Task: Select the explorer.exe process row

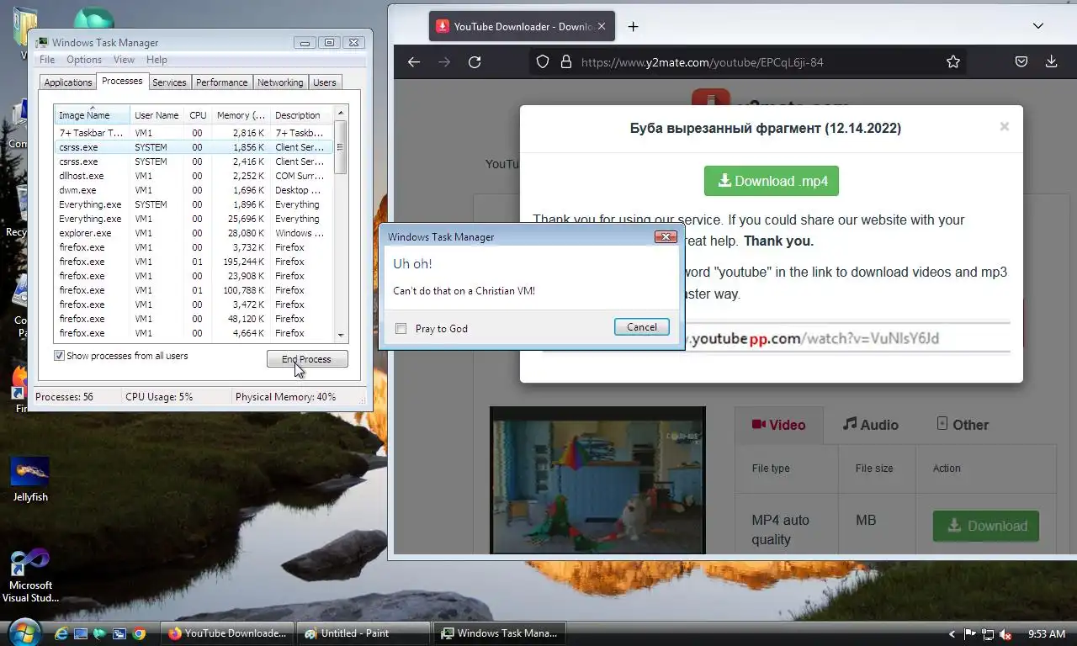Action: pos(194,233)
